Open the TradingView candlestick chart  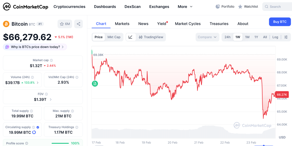[151, 37]
